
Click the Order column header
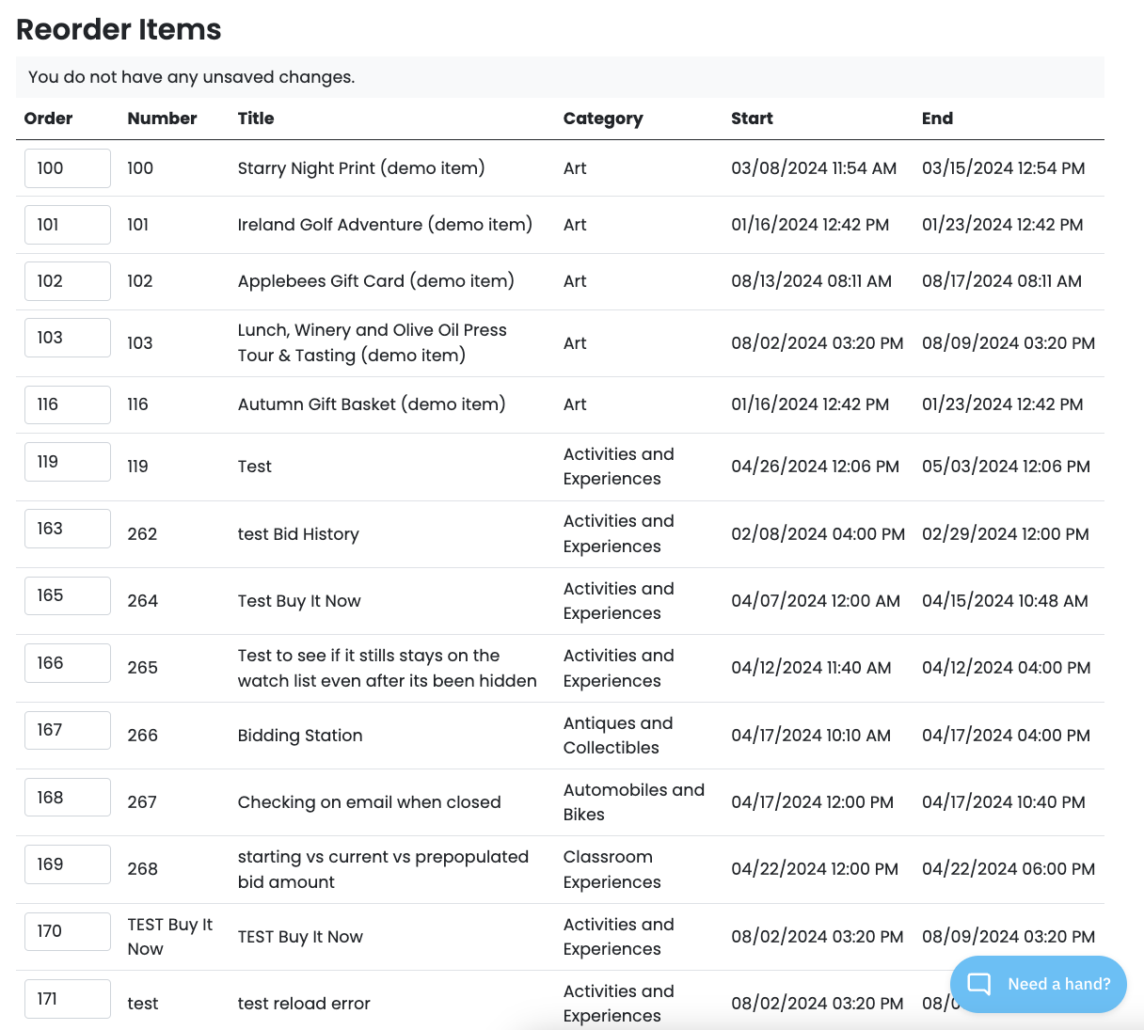tap(48, 119)
